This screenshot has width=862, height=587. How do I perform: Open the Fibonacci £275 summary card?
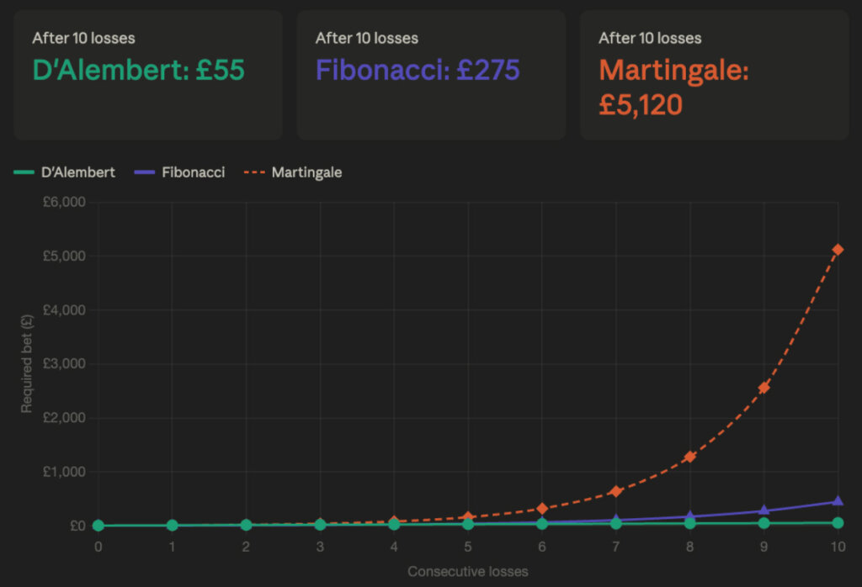(431, 74)
